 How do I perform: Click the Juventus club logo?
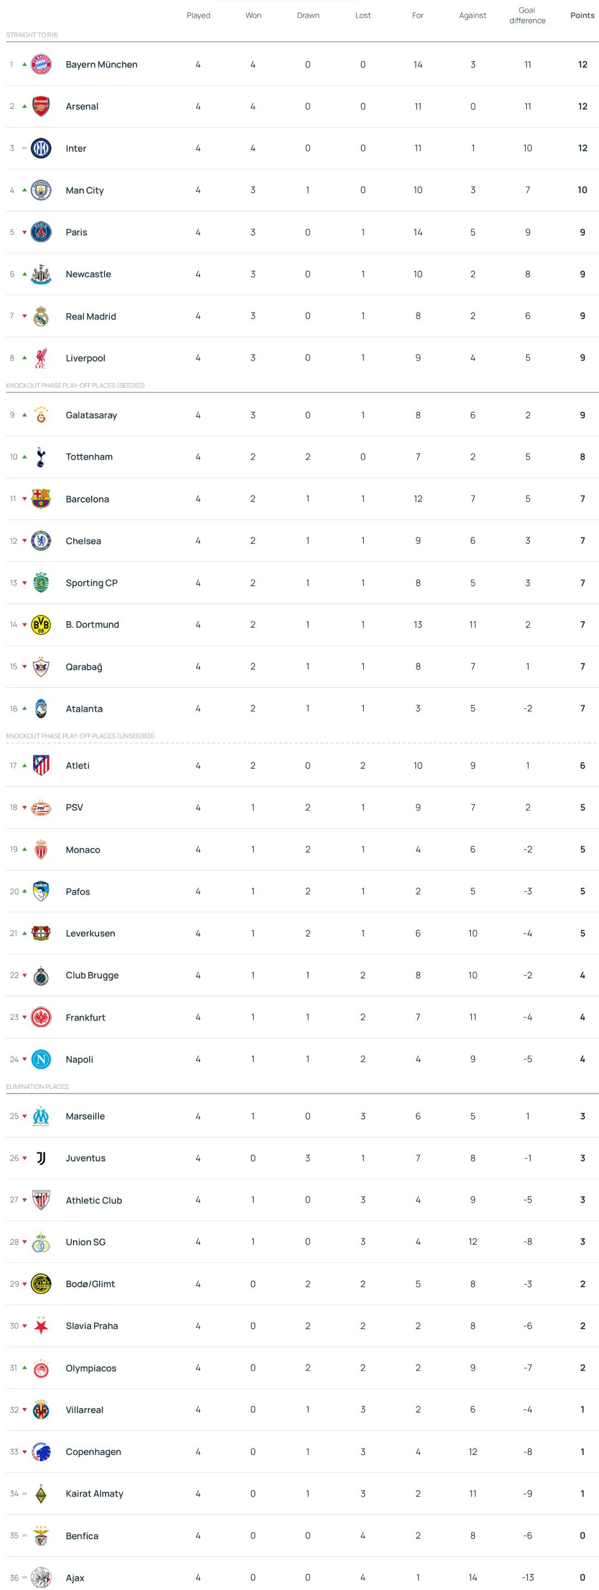[x=41, y=1158]
